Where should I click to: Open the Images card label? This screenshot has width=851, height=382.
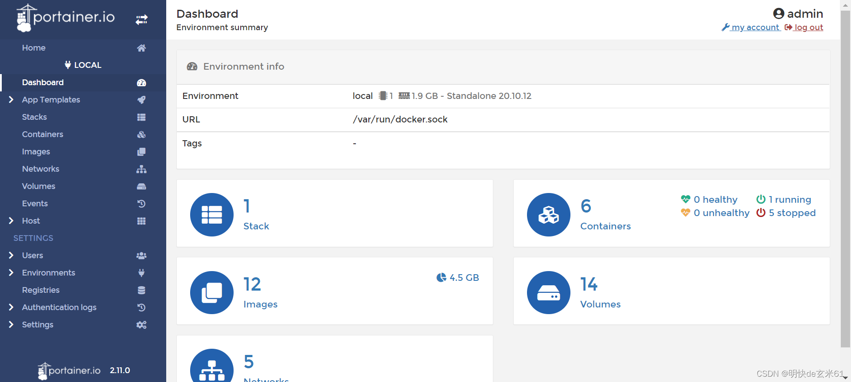261,304
